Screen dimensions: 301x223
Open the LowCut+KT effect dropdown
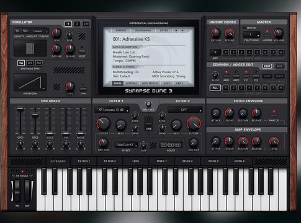point(126,145)
